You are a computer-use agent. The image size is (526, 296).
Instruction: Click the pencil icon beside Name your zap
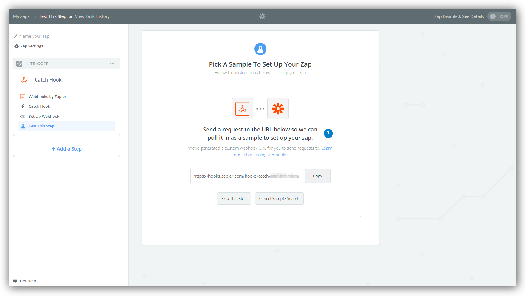[x=16, y=36]
